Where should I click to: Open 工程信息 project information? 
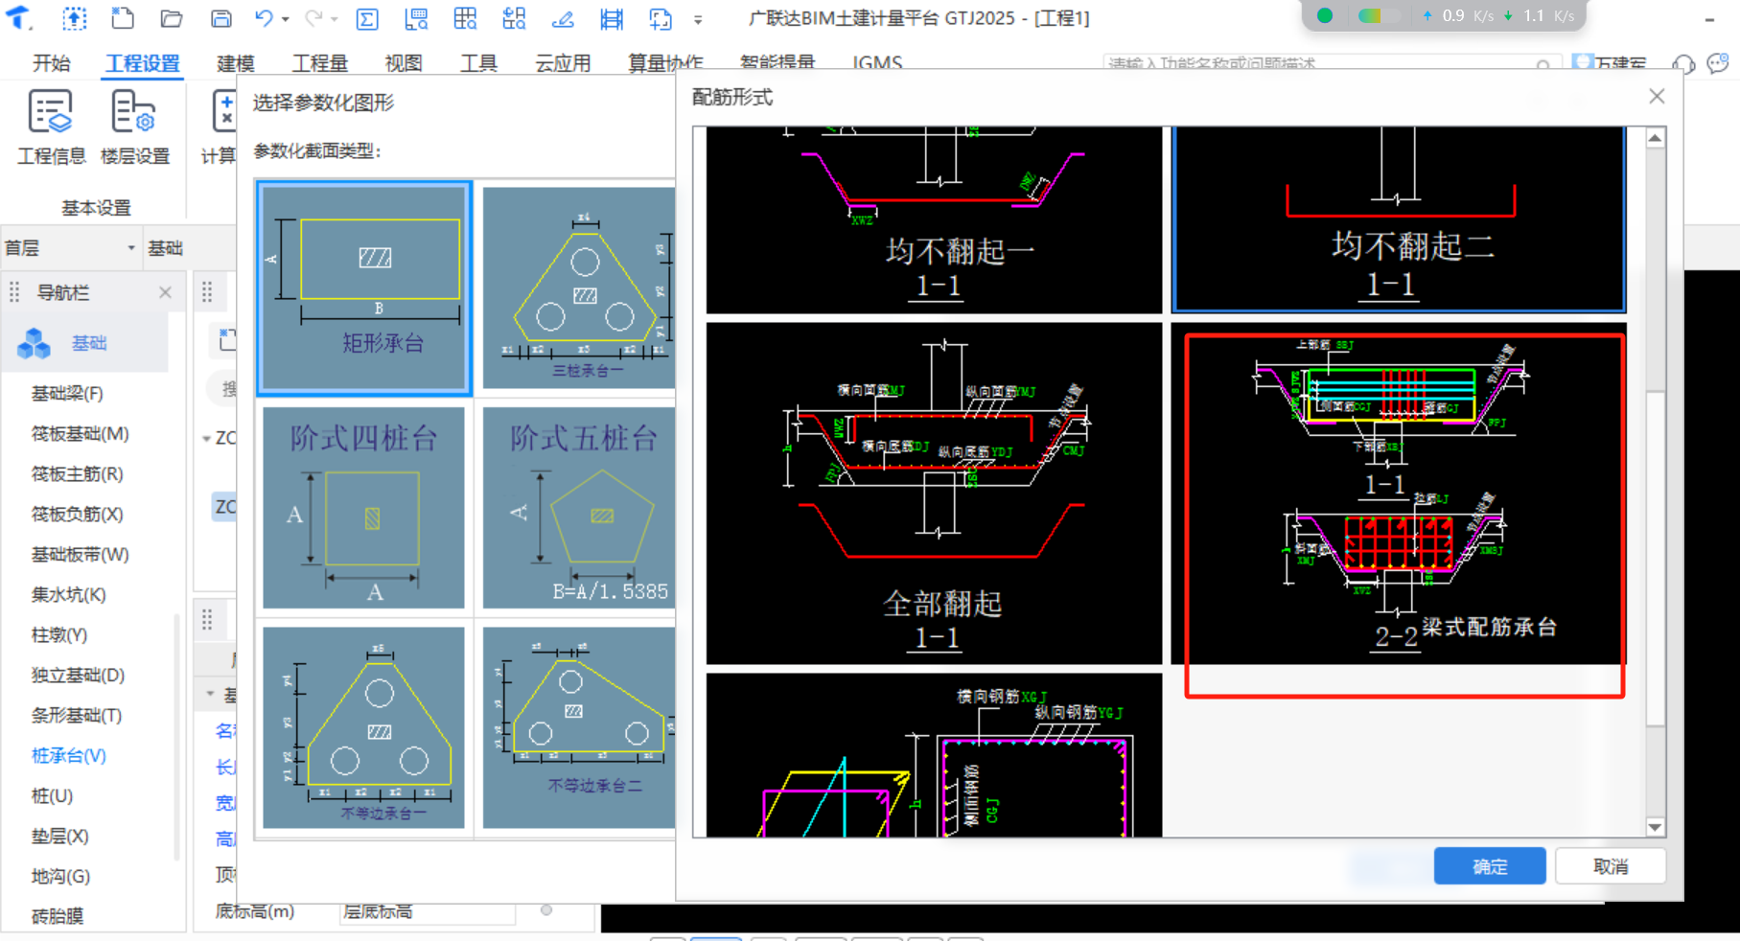click(51, 127)
